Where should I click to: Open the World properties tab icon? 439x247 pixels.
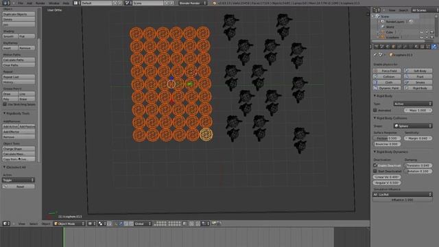[388, 47]
